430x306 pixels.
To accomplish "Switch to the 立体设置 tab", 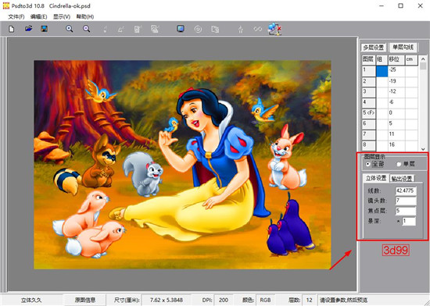I will pos(376,178).
